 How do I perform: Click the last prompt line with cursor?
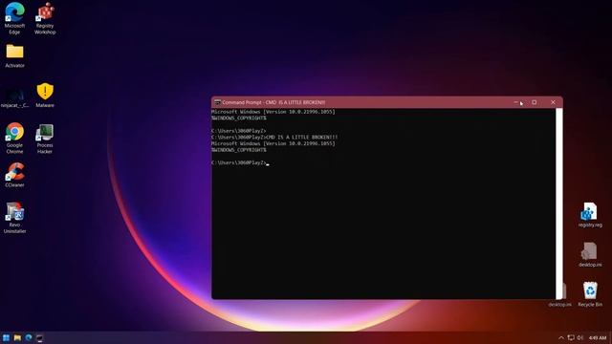tap(240, 163)
